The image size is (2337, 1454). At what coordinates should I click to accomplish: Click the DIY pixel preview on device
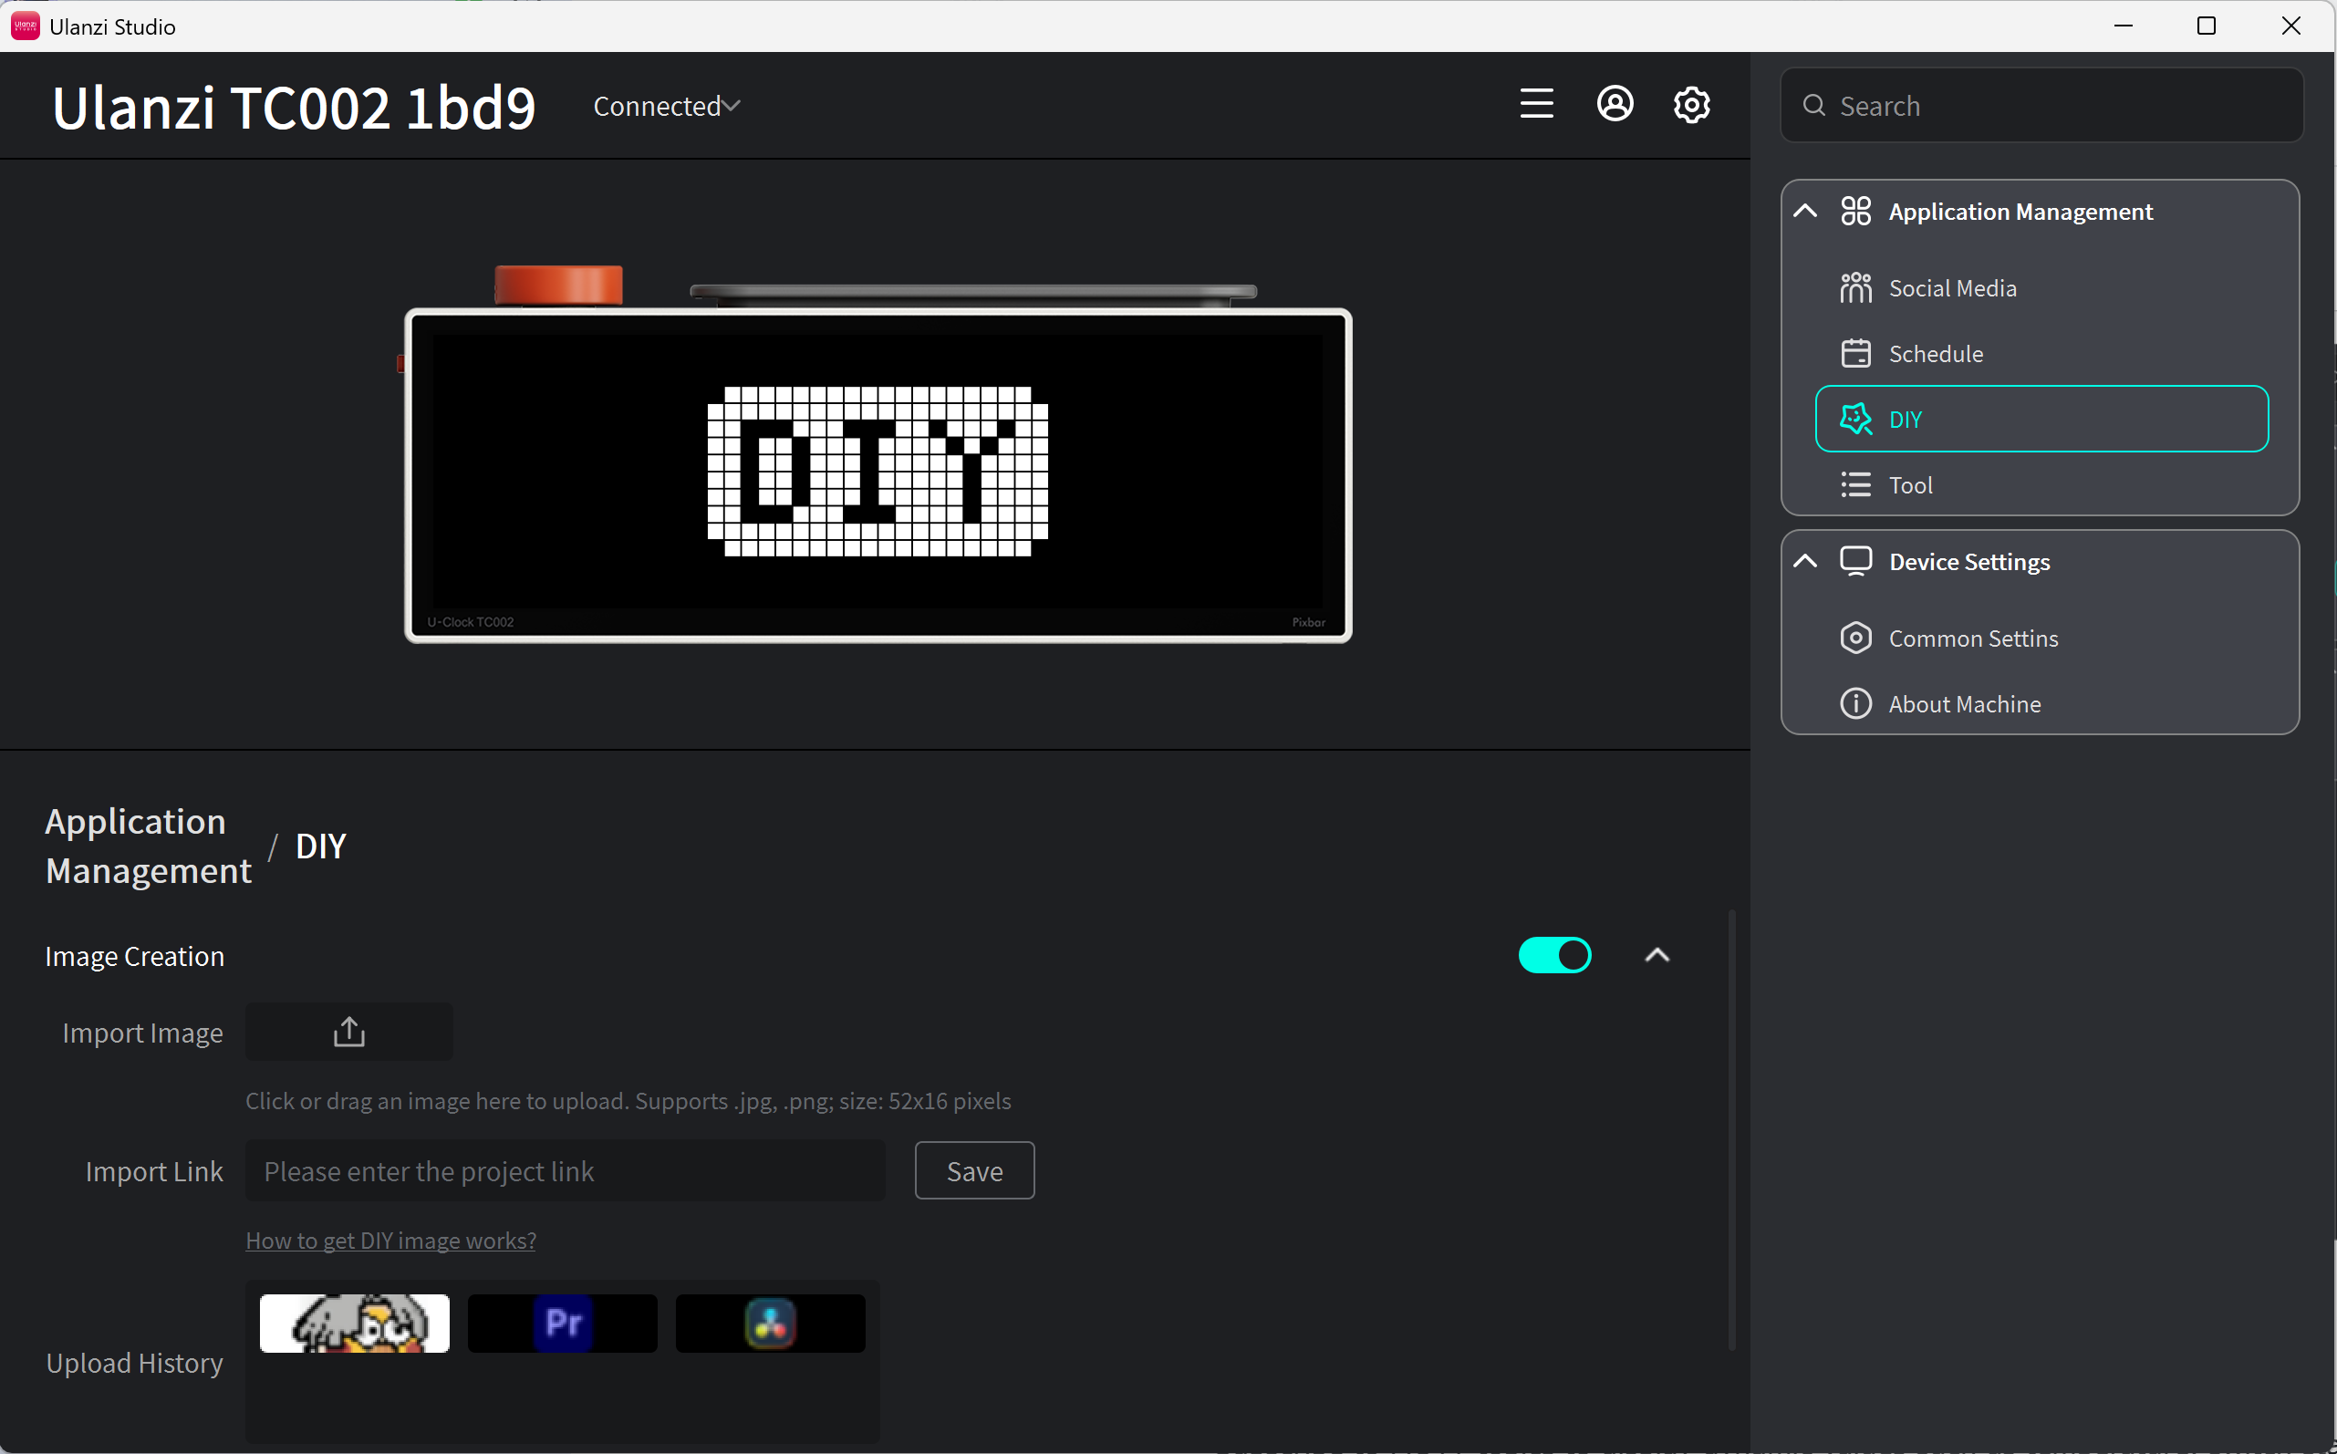(x=877, y=472)
